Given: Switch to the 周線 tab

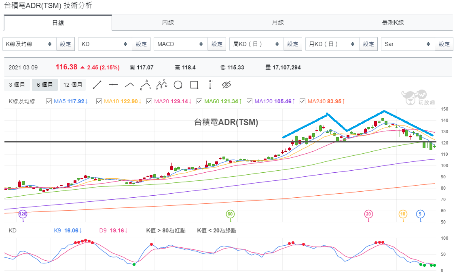Looking at the screenshot, I should point(168,22).
